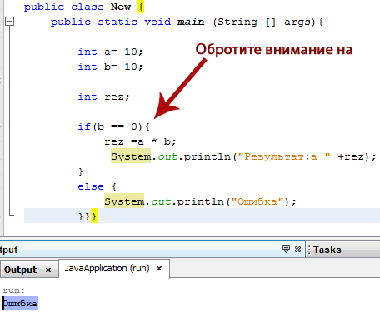Click the 'if(b == 0){' condition line

113,126
